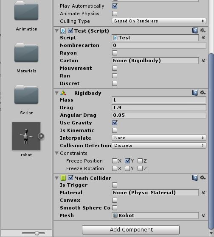Toggle Play Automatically checkbox
Viewport: 214px width, 237px height.
click(115, 6)
